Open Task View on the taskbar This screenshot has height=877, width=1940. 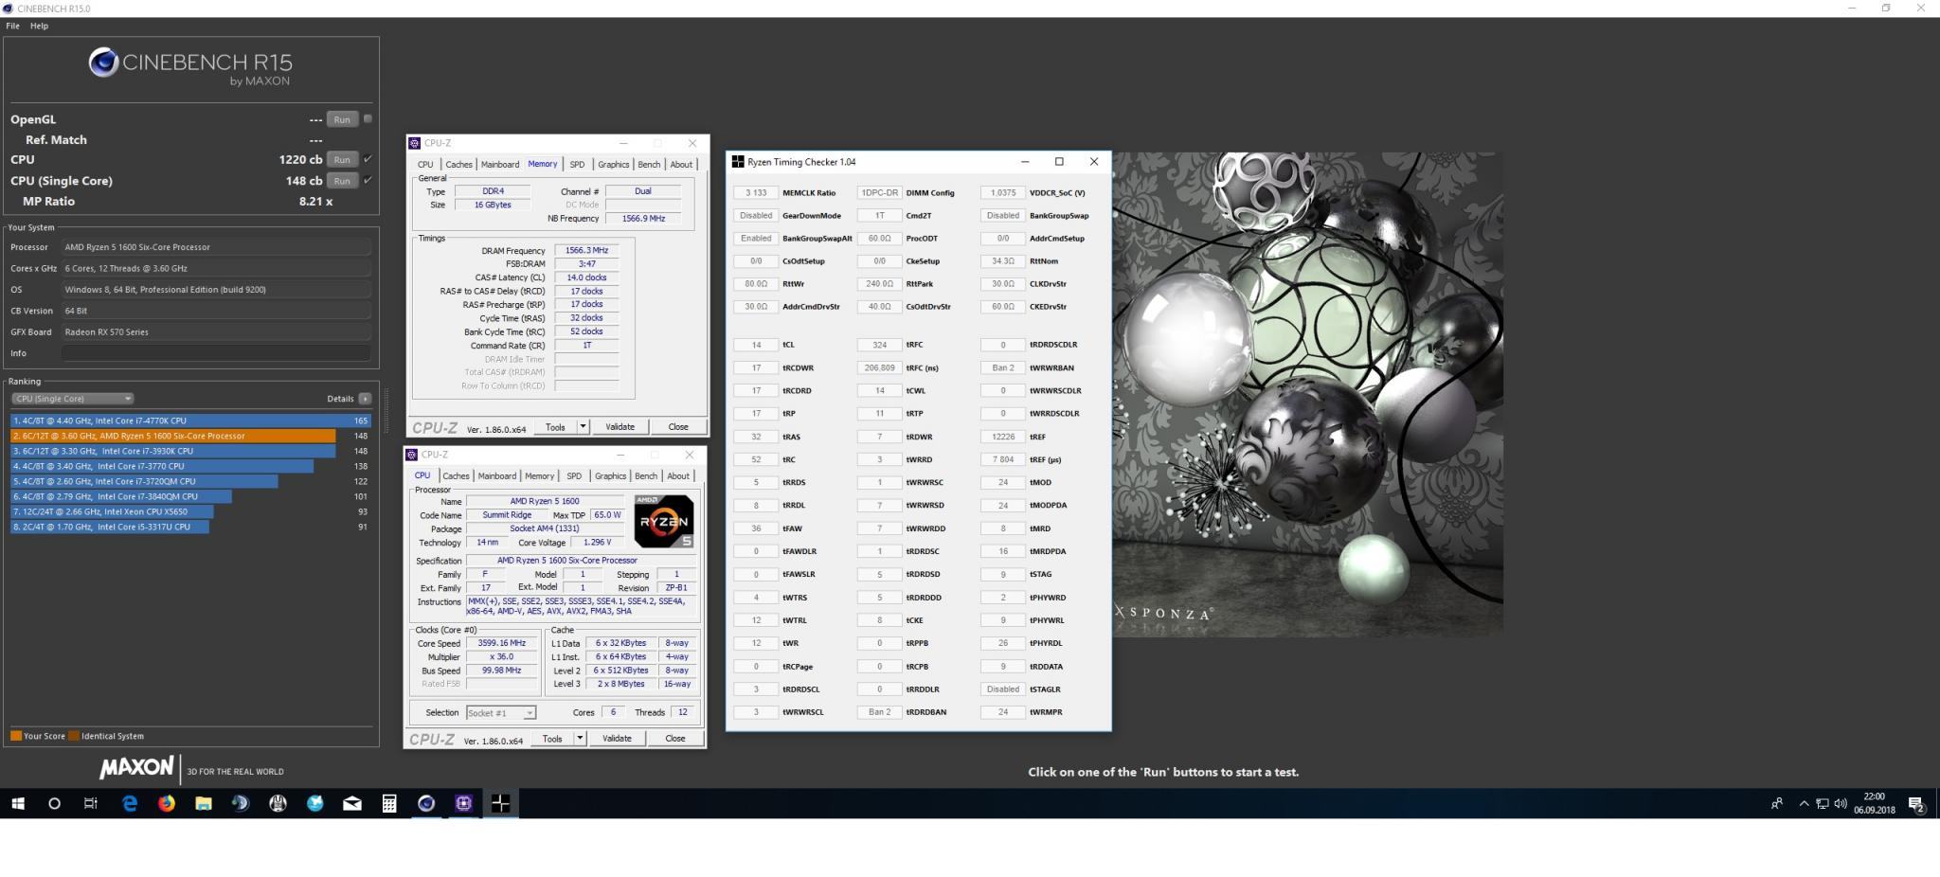point(91,803)
